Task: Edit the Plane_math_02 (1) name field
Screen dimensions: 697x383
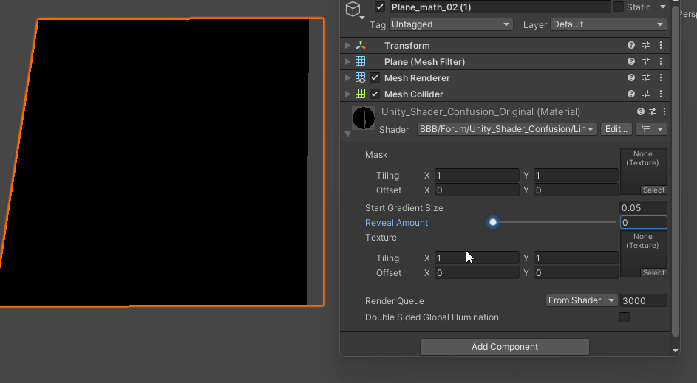Action: (500, 7)
